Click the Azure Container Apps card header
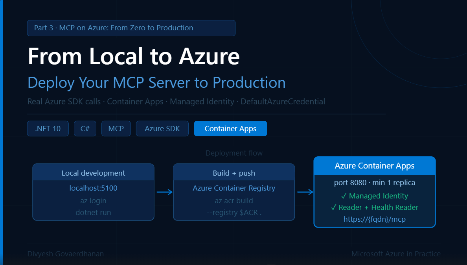 coord(375,166)
